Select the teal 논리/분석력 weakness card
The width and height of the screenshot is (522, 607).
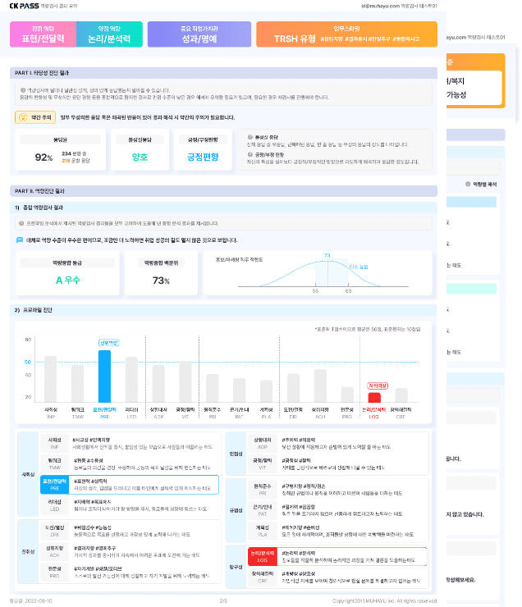coord(108,34)
